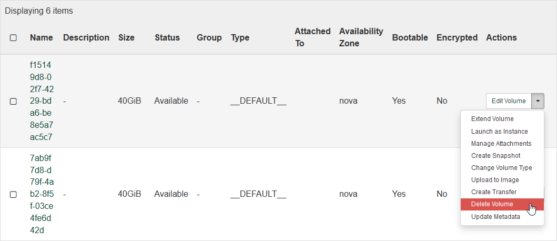The height and width of the screenshot is (241, 557).
Task: Choose Update Metadata menu entry
Action: click(x=495, y=217)
